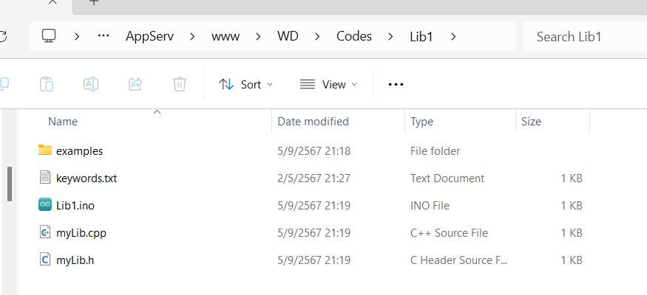Open the View dropdown menu

328,84
